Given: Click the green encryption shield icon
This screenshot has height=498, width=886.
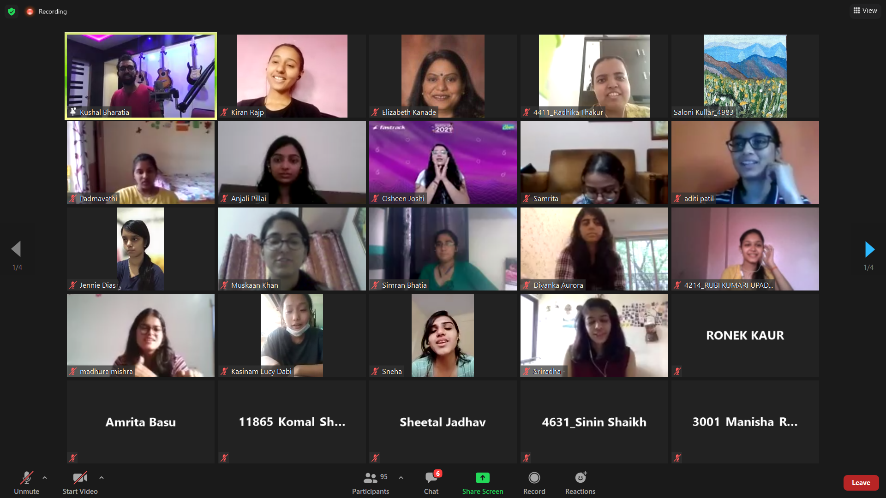Looking at the screenshot, I should [x=12, y=12].
